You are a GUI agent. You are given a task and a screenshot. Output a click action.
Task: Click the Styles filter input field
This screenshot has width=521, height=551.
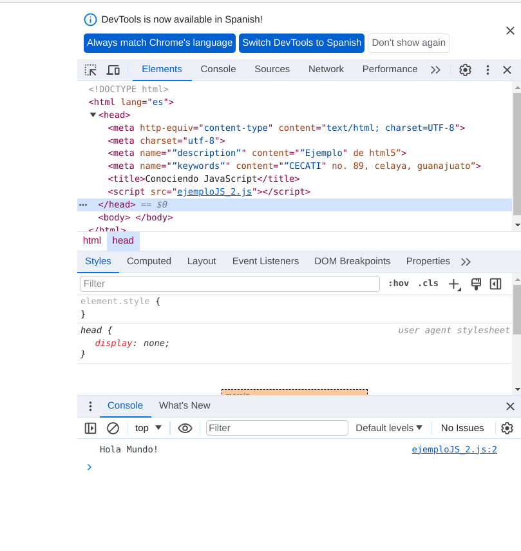[x=229, y=284]
